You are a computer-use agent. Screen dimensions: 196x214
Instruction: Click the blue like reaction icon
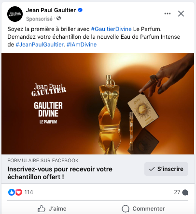(12, 192)
